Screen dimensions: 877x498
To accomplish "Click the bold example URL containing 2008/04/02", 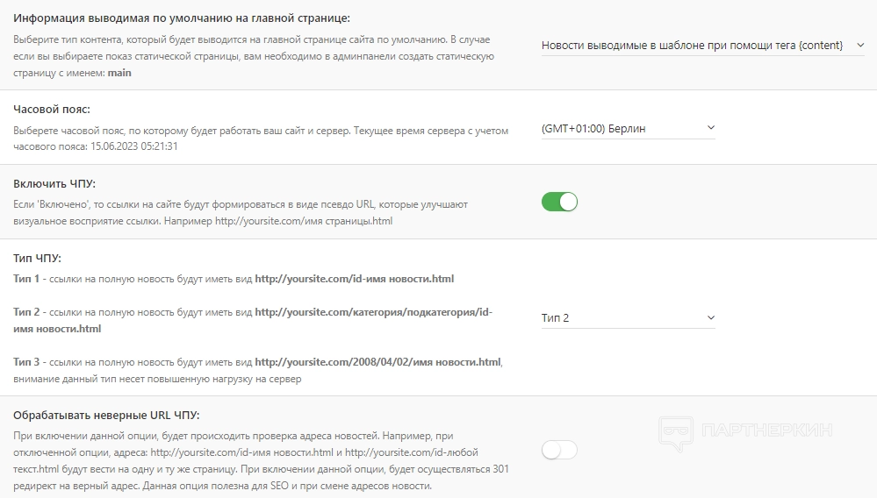I will (377, 362).
